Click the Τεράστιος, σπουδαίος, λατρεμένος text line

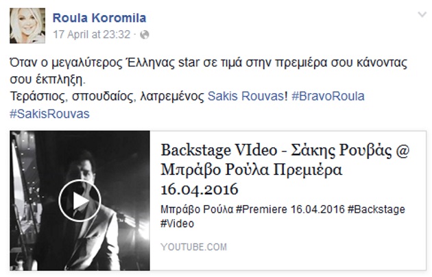pyautogui.click(x=107, y=97)
